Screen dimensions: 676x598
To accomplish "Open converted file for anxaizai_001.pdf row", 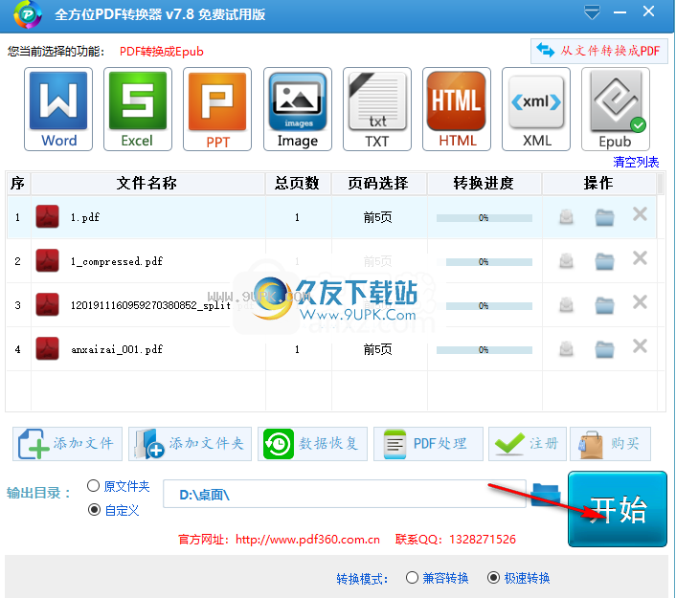I will [566, 349].
